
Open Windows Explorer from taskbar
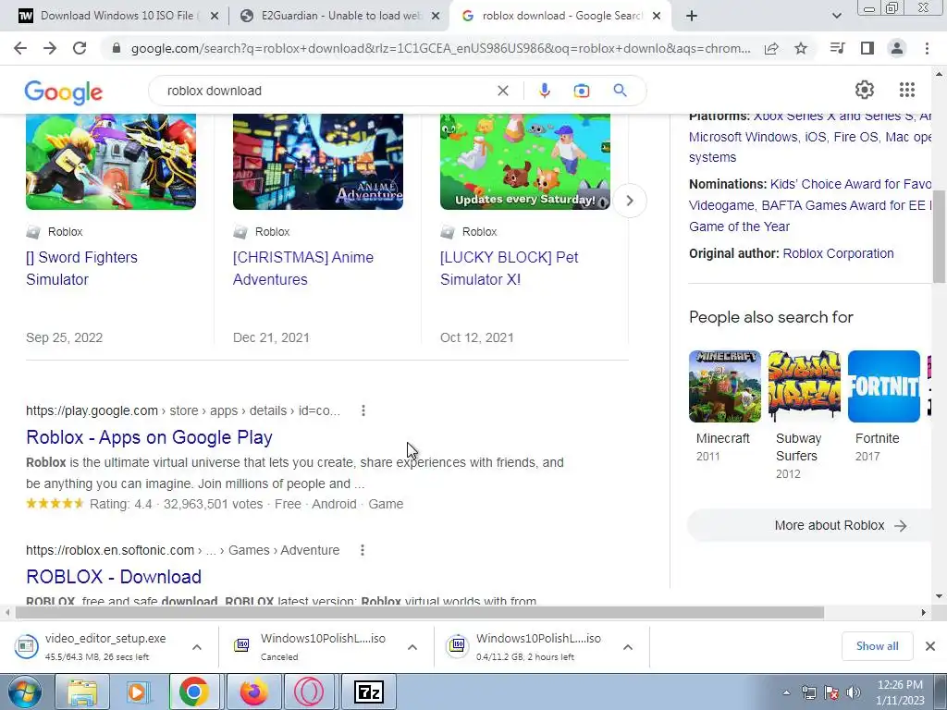click(x=82, y=692)
